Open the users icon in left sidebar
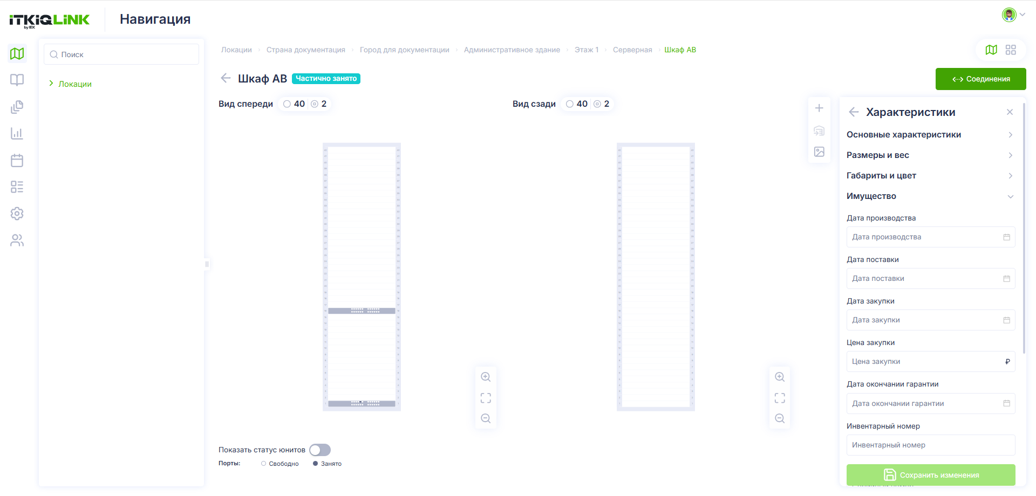This screenshot has height=496, width=1036. pos(17,240)
